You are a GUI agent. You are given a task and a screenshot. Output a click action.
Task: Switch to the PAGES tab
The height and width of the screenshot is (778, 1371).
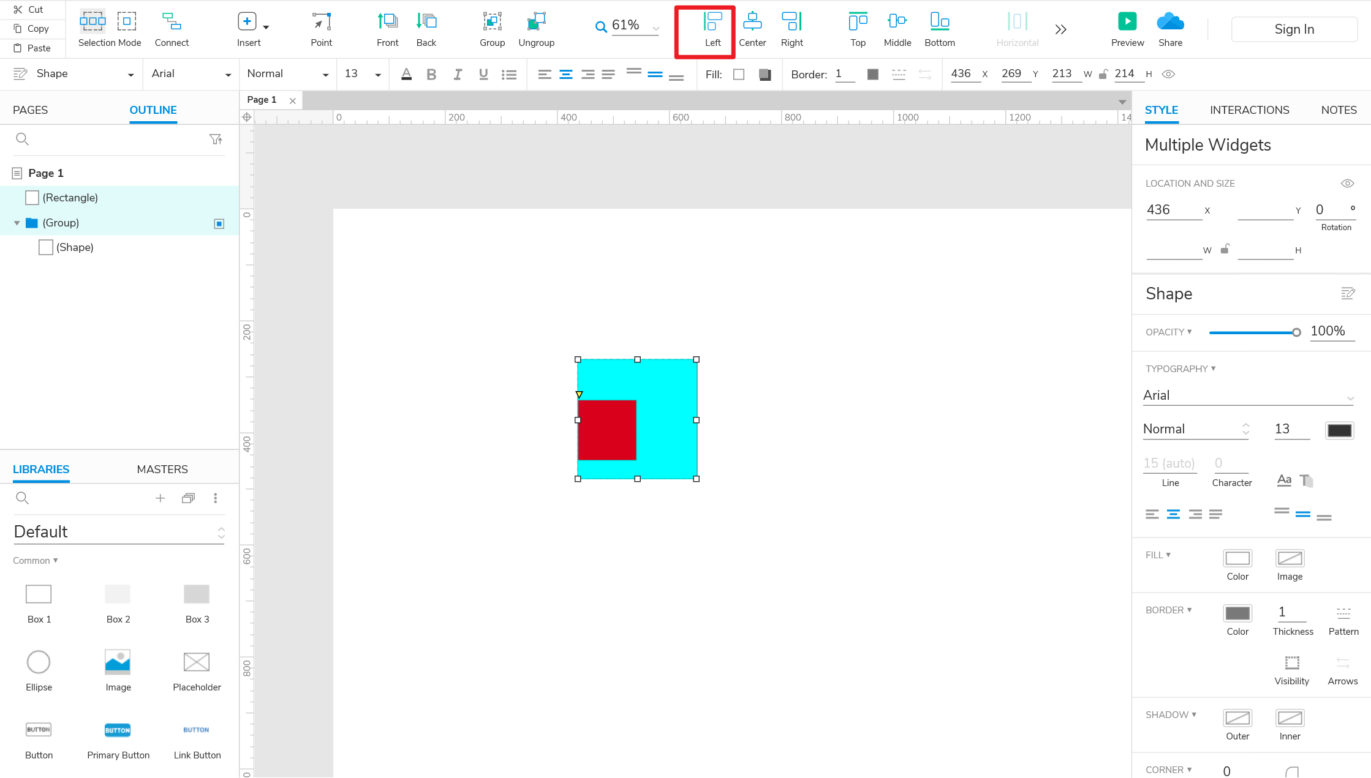pyautogui.click(x=30, y=110)
